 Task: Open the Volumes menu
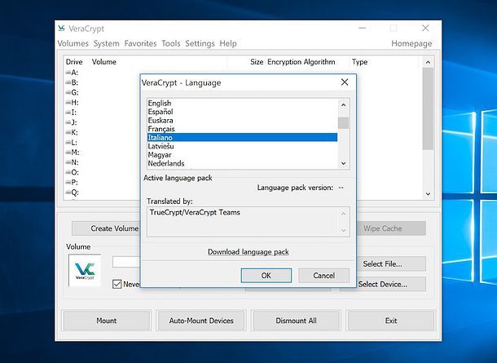point(73,43)
